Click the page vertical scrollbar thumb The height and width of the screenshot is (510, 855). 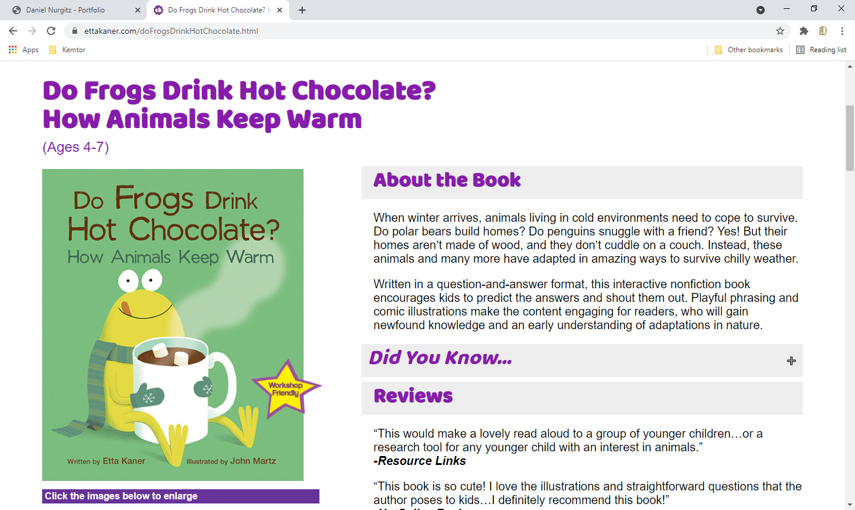(x=850, y=138)
